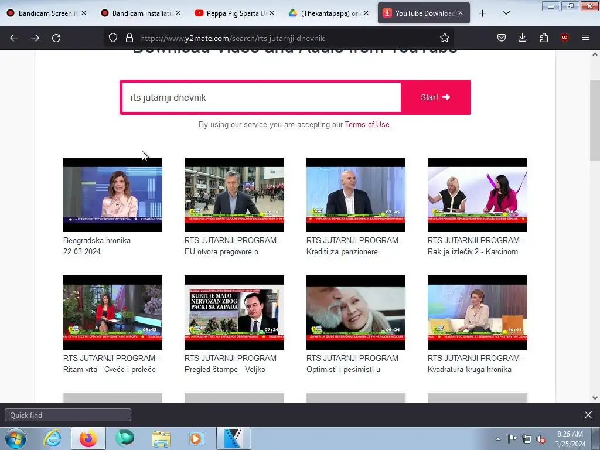Open the Krediti za penzionere video thumbnail
The image size is (600, 450).
(356, 195)
